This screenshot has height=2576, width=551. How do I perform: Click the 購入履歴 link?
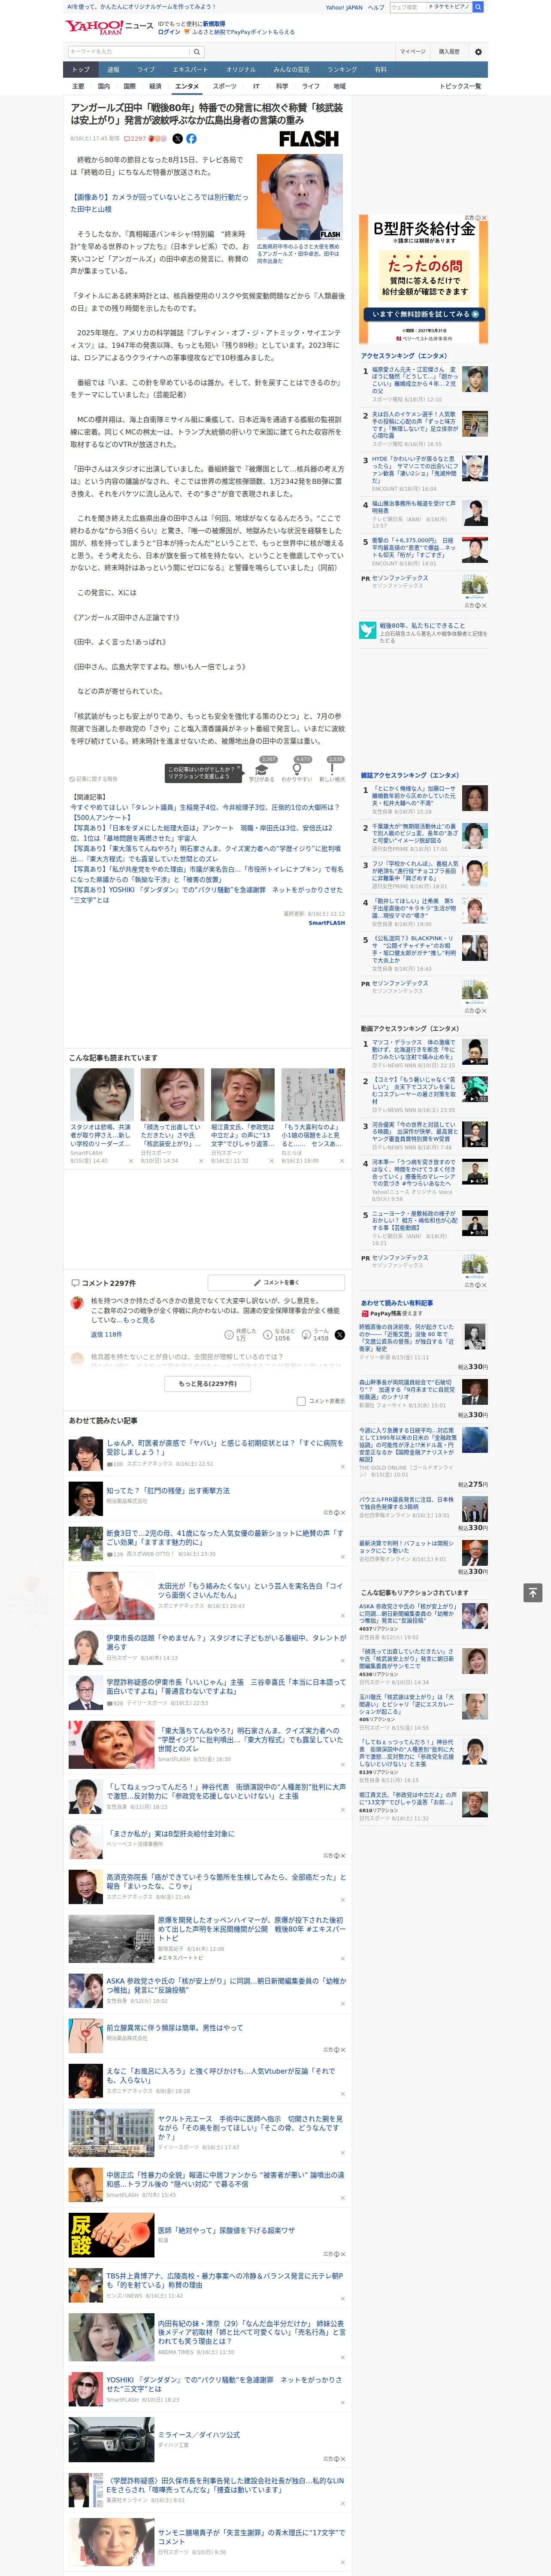[x=449, y=51]
